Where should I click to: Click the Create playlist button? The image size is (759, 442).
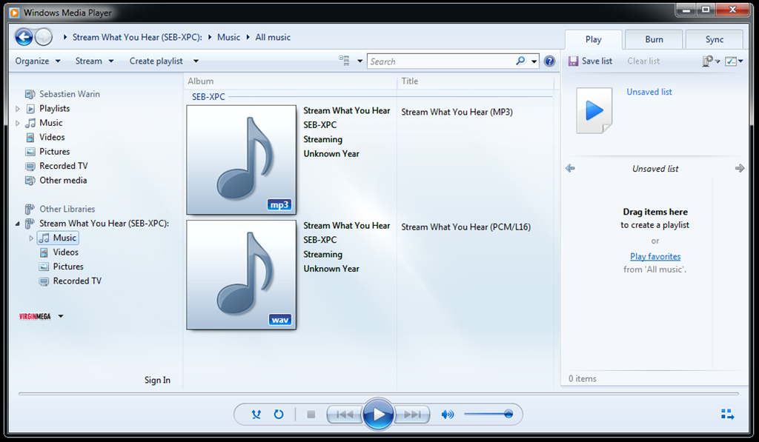tap(156, 61)
